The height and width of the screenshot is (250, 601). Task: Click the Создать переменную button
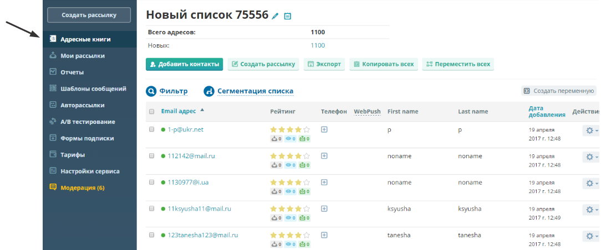tap(559, 91)
